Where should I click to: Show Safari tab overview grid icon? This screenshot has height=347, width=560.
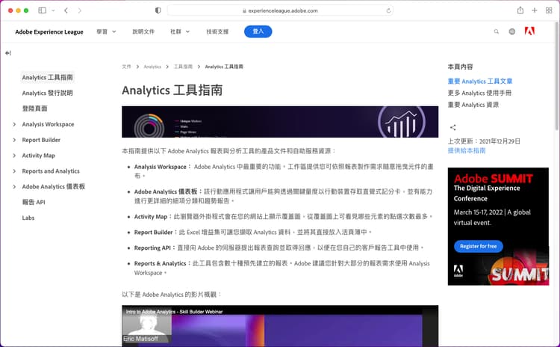(549, 10)
